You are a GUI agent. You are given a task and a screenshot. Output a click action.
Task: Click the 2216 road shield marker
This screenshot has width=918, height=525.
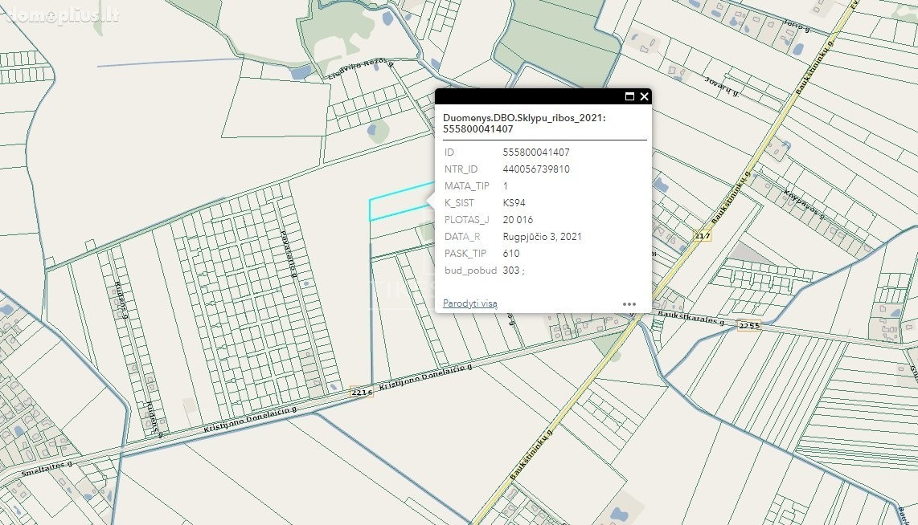362,392
